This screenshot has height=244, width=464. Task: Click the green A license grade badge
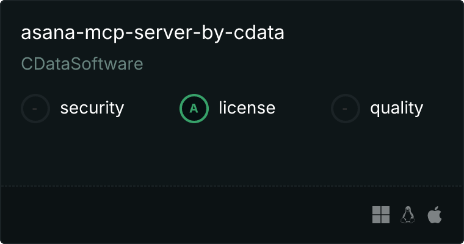click(x=194, y=109)
